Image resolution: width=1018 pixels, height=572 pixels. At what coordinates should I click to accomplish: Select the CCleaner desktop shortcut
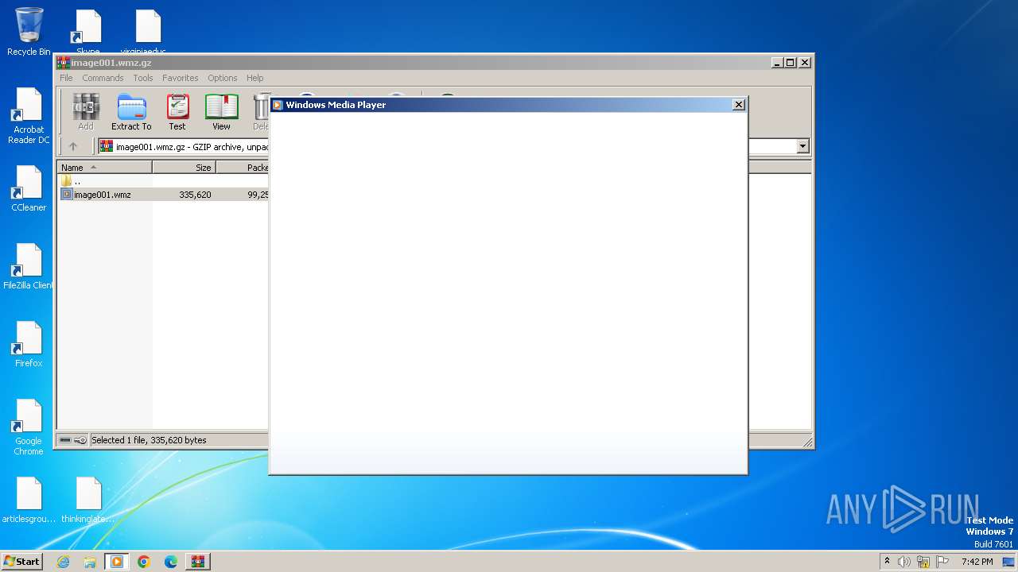coord(29,189)
